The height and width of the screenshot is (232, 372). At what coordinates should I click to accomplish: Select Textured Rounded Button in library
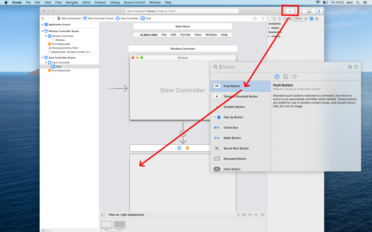(240, 96)
